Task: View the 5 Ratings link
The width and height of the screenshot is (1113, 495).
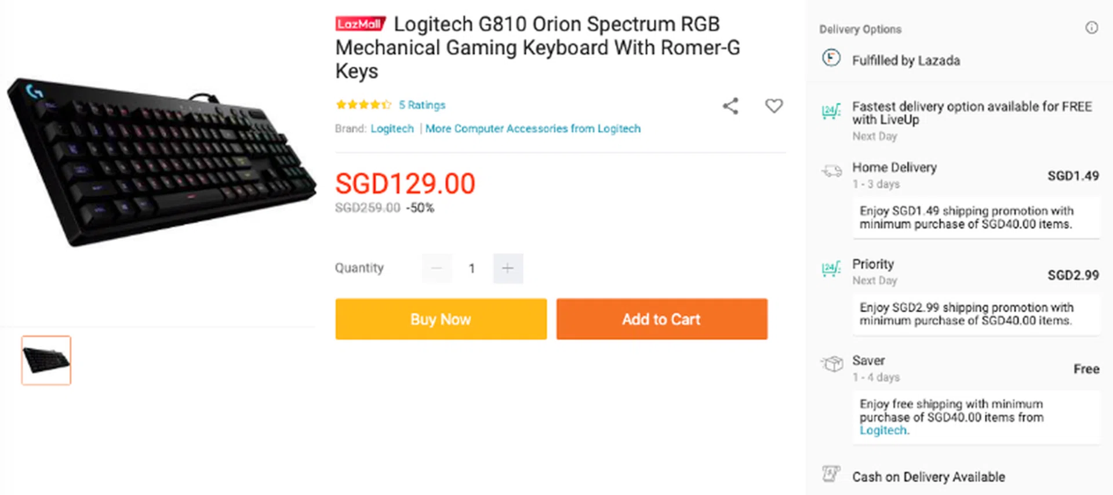Action: click(422, 105)
